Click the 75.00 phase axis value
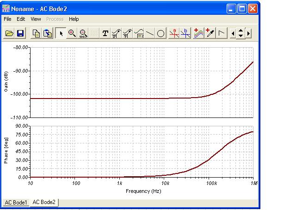The height and width of the screenshot is (210, 296). [x=22, y=135]
